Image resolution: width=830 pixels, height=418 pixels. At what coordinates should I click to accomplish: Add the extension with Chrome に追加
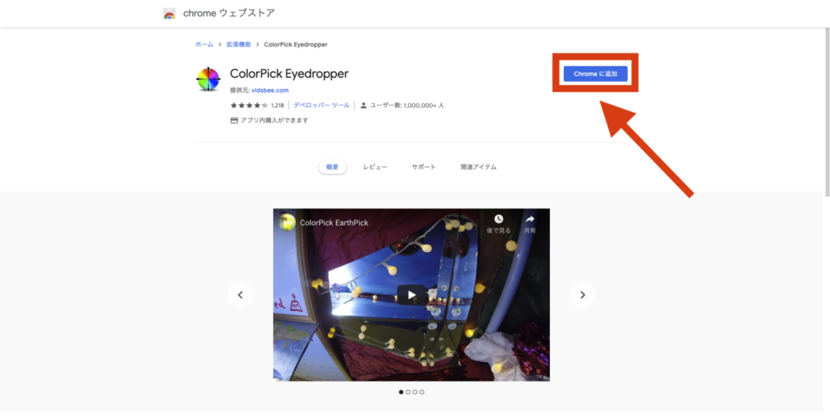(x=596, y=74)
